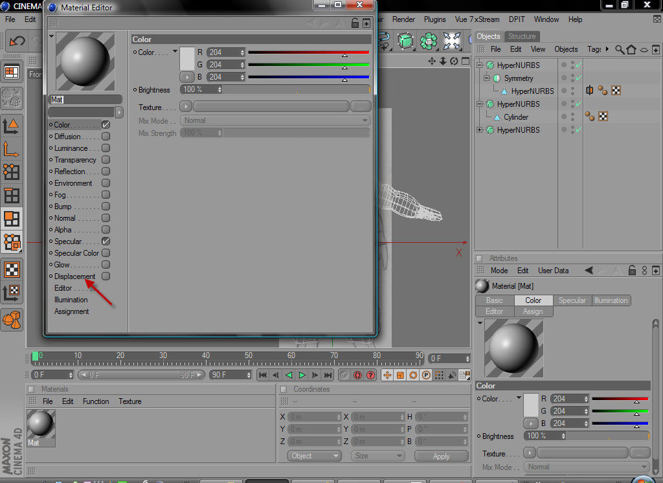The width and height of the screenshot is (663, 483).
Task: Click the four-arrows expand icon in toolbar
Action: click(x=451, y=41)
